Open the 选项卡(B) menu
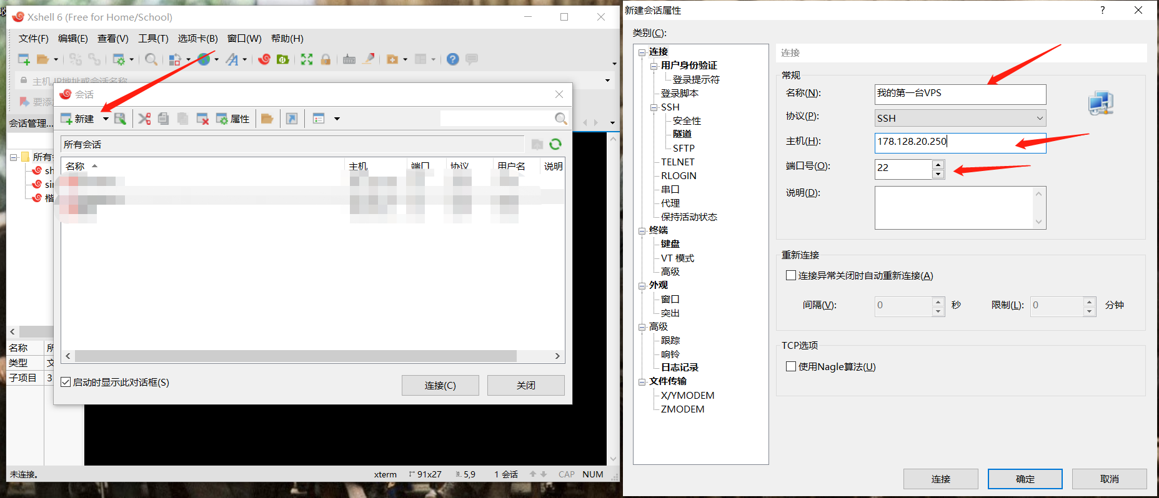This screenshot has height=498, width=1159. (x=198, y=39)
